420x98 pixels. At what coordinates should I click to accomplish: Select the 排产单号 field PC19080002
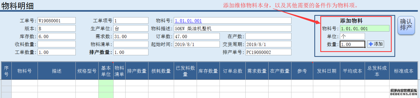(268, 52)
